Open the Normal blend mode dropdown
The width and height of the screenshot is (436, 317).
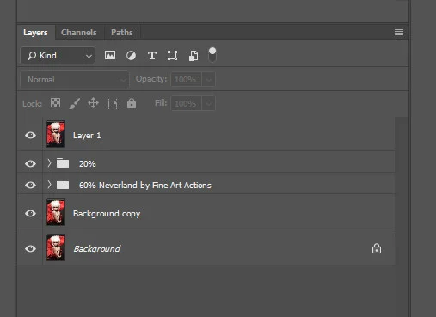click(75, 80)
